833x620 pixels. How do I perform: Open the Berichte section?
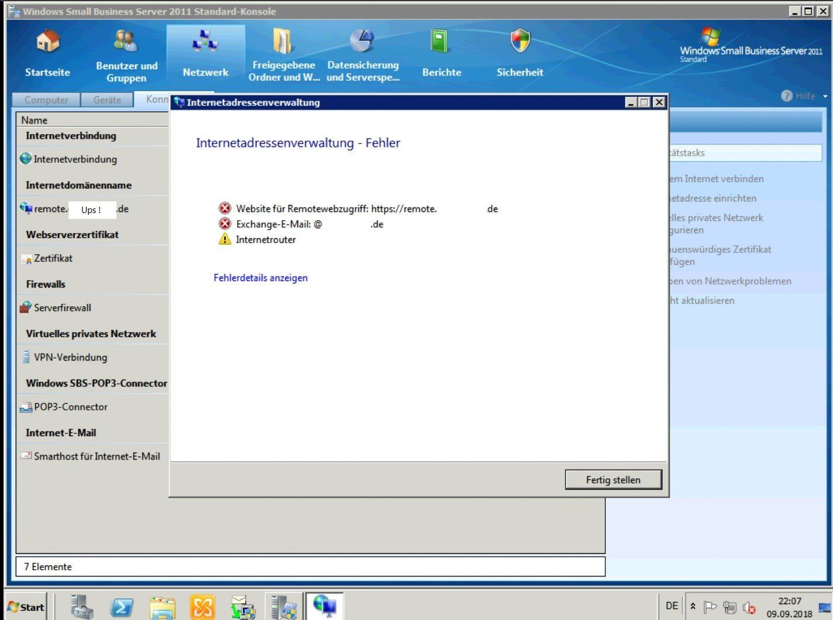point(441,54)
